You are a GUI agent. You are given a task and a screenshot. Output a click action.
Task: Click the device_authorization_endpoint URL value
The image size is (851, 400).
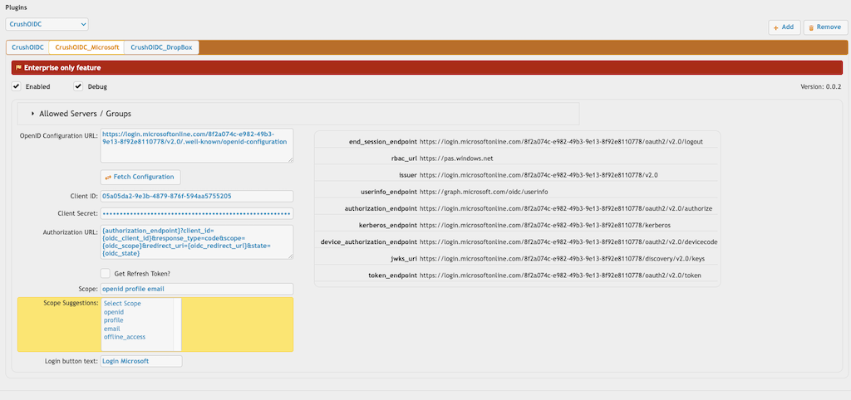[568, 241]
